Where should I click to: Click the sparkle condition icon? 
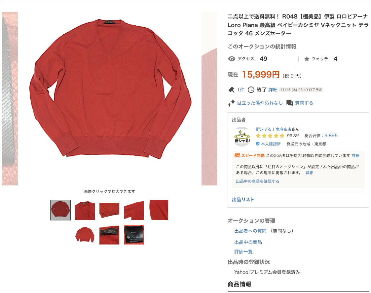click(231, 103)
